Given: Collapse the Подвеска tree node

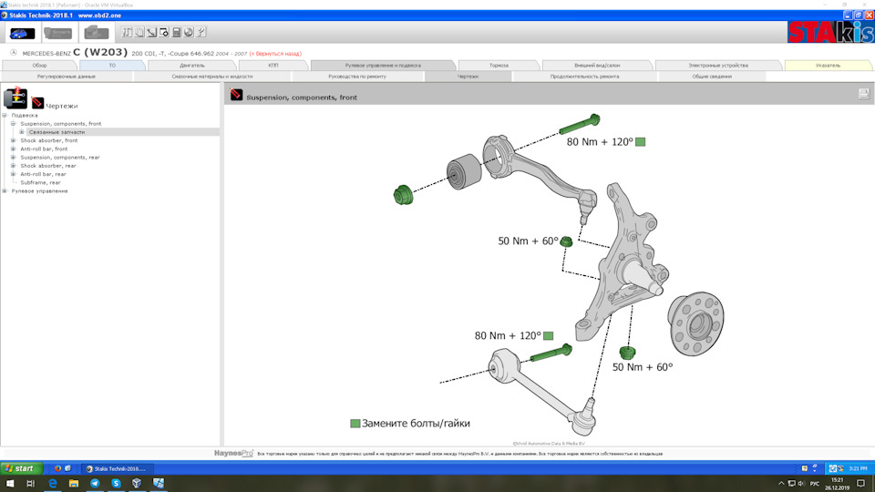Looking at the screenshot, I should 5,116.
